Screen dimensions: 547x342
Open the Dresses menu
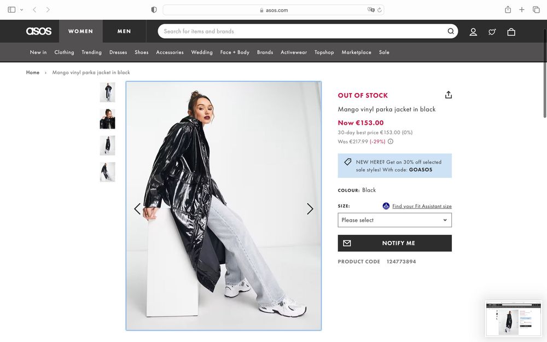click(x=118, y=53)
